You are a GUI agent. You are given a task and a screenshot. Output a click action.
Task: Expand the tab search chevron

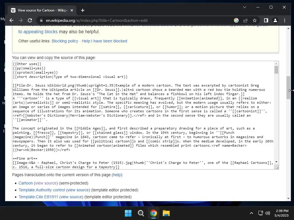point(245,7)
